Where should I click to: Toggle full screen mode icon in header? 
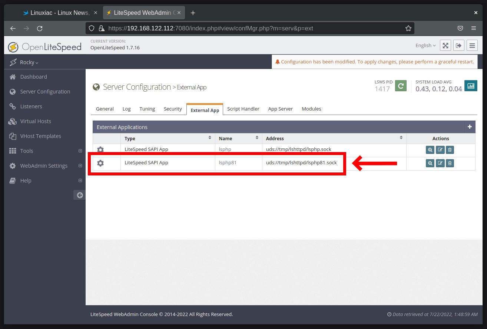click(445, 45)
